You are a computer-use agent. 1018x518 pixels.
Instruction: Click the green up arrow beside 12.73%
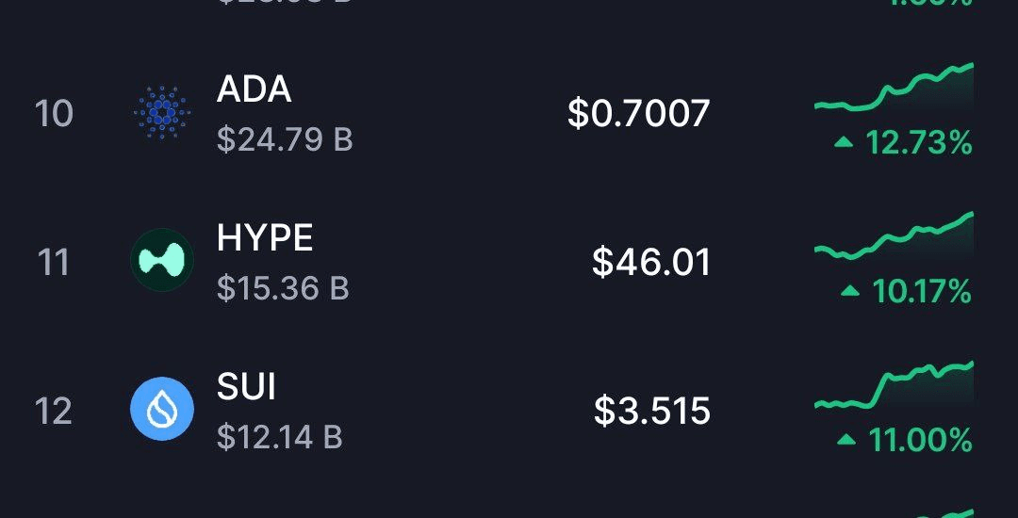(844, 142)
